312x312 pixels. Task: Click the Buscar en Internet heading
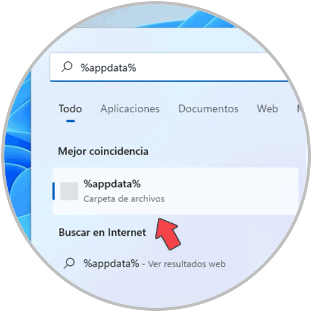(102, 232)
